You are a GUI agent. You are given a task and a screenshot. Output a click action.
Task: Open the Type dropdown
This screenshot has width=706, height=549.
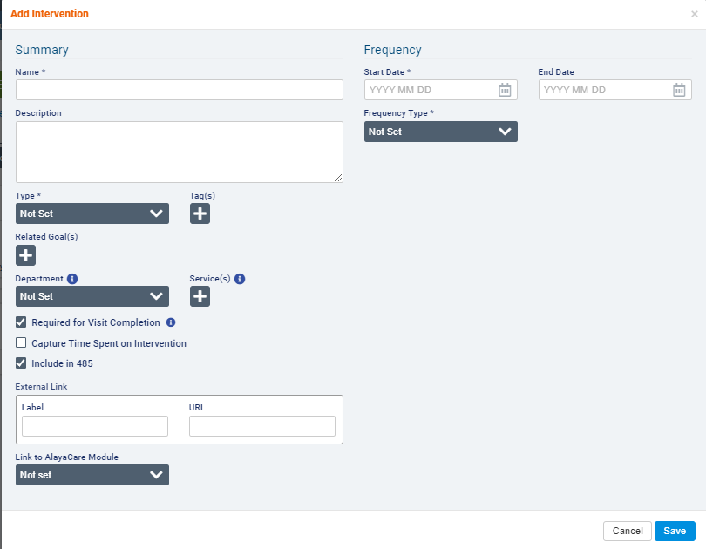pos(92,213)
